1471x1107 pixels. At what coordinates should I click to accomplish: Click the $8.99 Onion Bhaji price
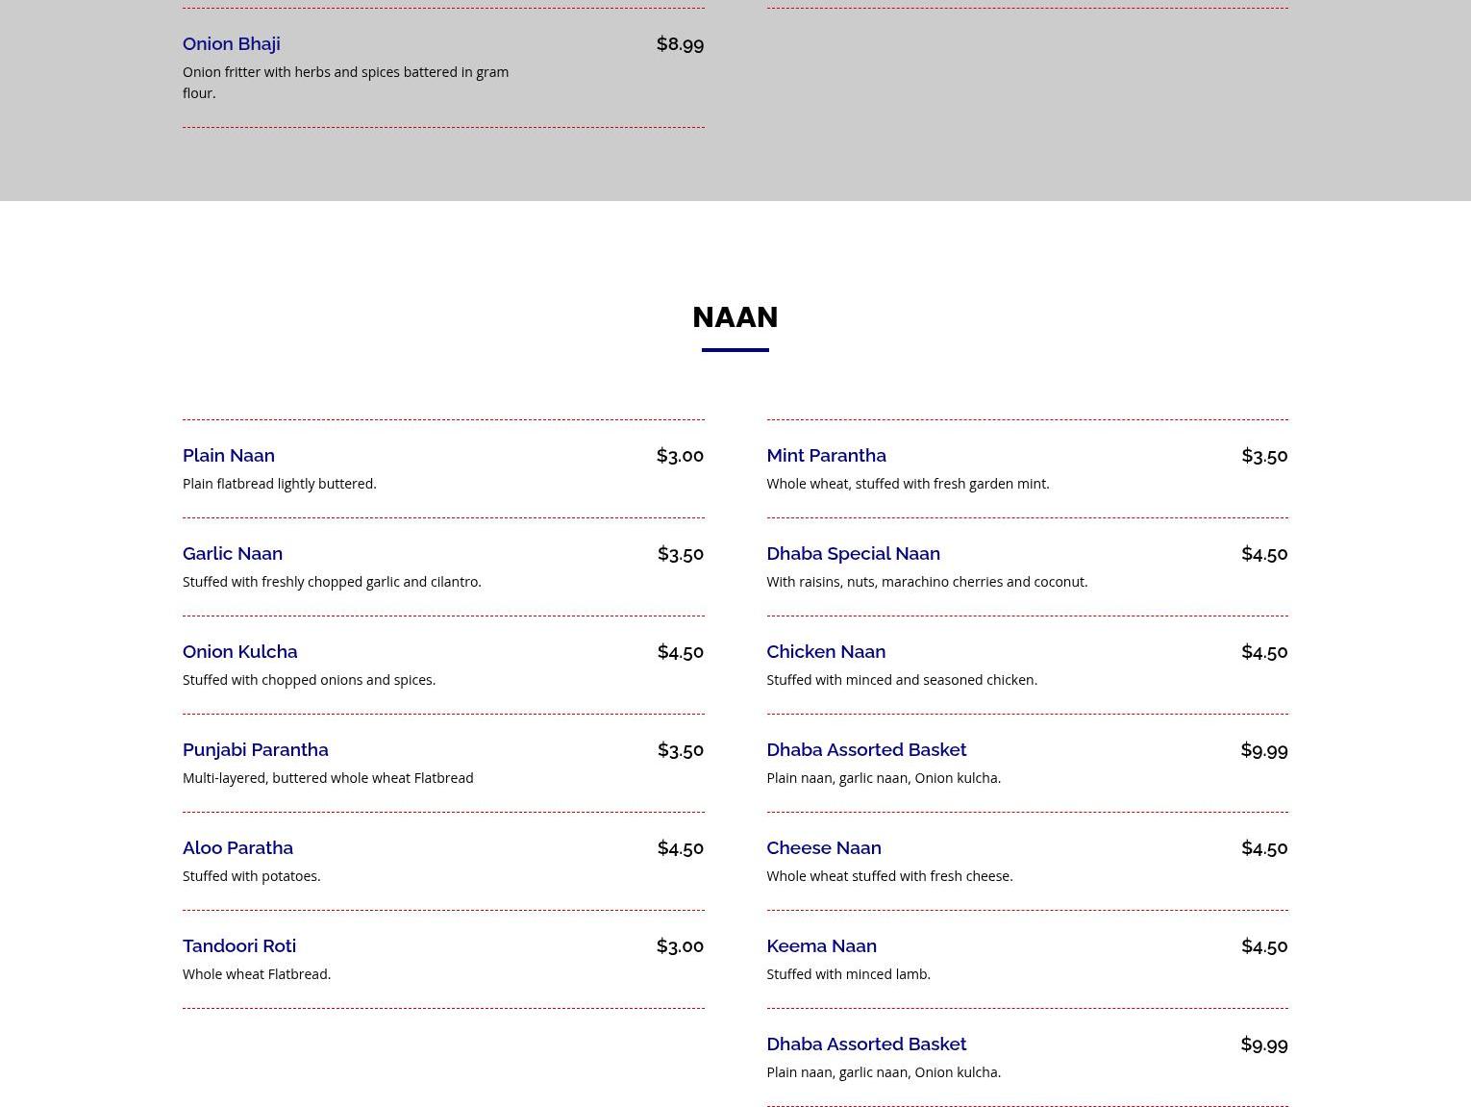680,44
